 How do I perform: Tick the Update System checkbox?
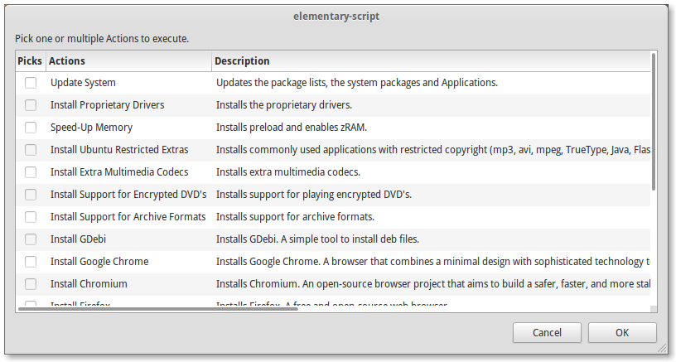pyautogui.click(x=31, y=83)
